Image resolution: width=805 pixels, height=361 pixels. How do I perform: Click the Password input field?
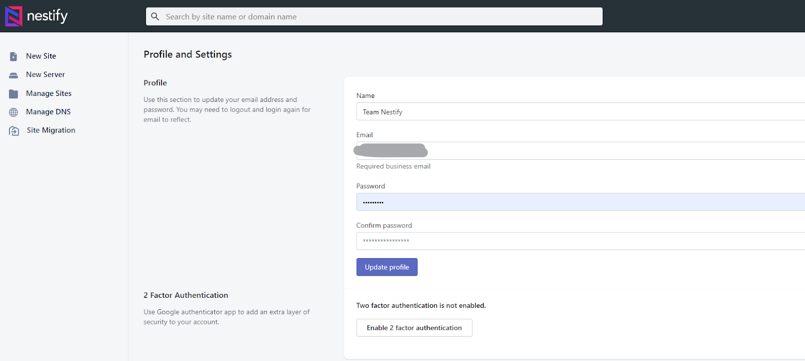click(x=581, y=202)
